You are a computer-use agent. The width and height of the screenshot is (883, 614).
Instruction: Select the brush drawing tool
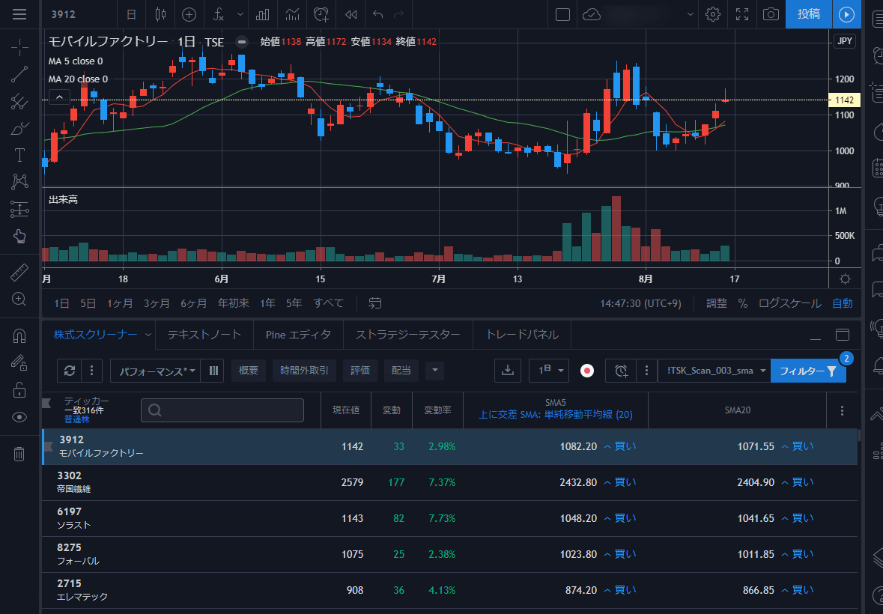(19, 128)
